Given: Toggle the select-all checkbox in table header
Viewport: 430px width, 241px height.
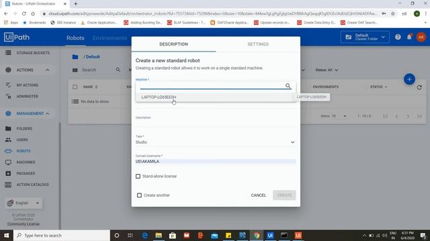Looking at the screenshot, I should coord(75,87).
